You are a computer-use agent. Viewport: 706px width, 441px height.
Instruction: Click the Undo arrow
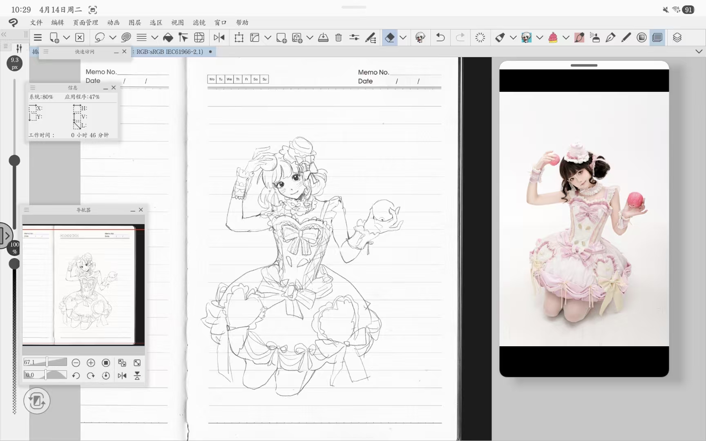coord(440,38)
